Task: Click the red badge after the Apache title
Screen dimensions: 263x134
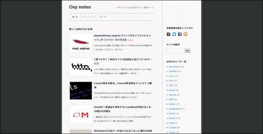Action: tap(130, 40)
